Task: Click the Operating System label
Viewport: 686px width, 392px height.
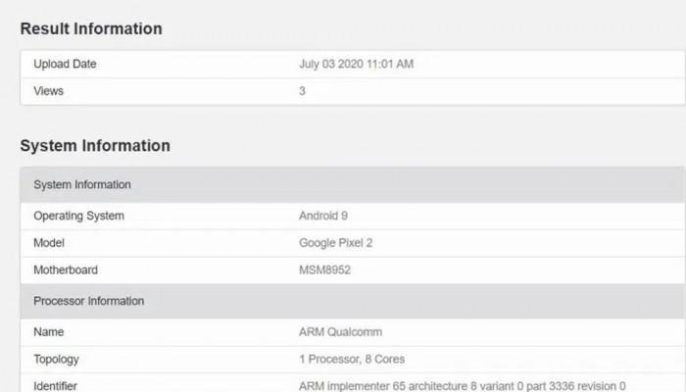Action: (x=78, y=217)
